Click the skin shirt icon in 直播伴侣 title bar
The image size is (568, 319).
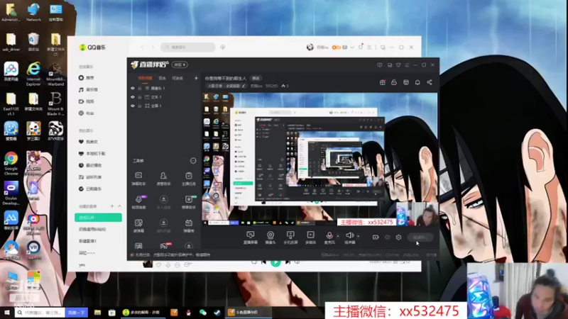click(398, 65)
